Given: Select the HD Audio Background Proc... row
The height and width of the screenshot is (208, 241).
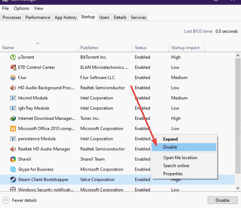Looking at the screenshot, I should point(46,88).
